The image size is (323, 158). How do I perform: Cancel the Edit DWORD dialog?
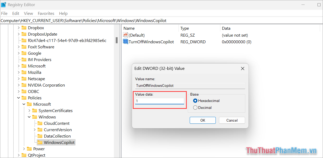(x=232, y=120)
